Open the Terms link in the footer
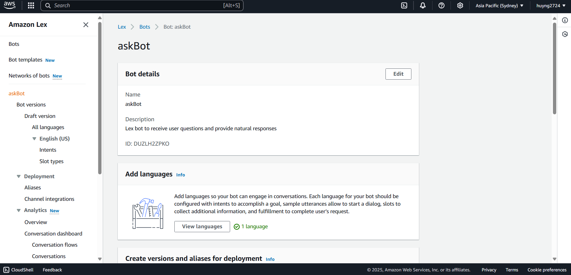571x275 pixels. click(x=512, y=270)
